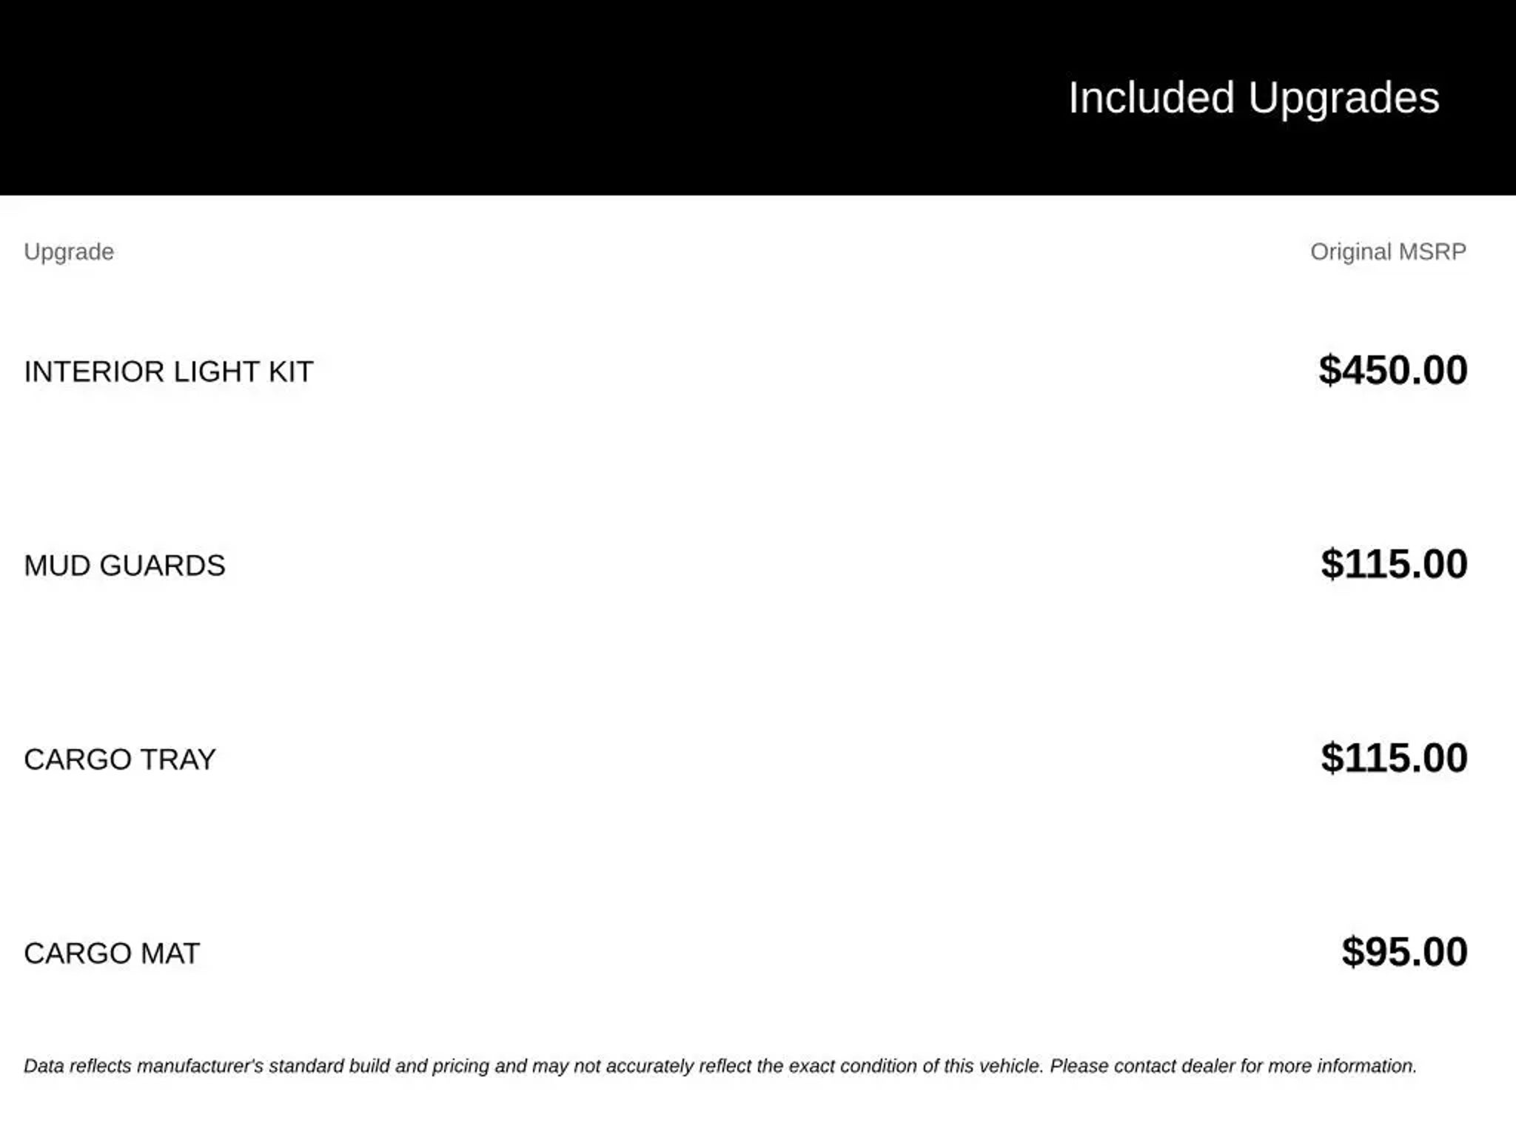Click the word TRAY in third row
Screen dimensions: 1516x1137
click(178, 759)
